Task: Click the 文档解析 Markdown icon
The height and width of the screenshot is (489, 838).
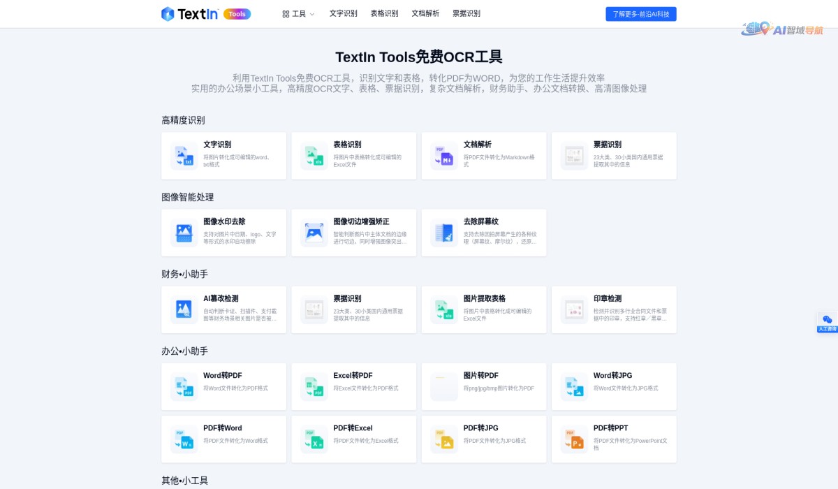Action: (x=443, y=155)
